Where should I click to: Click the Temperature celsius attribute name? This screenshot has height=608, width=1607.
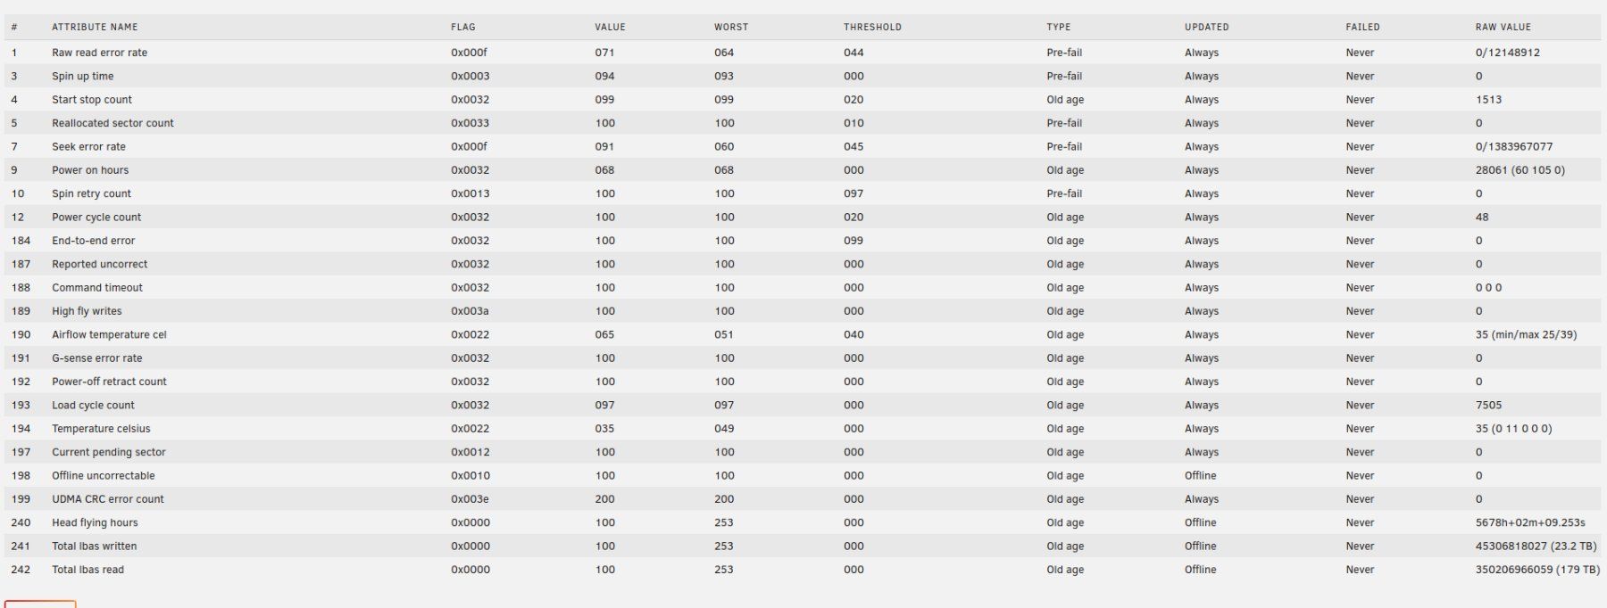coord(101,429)
